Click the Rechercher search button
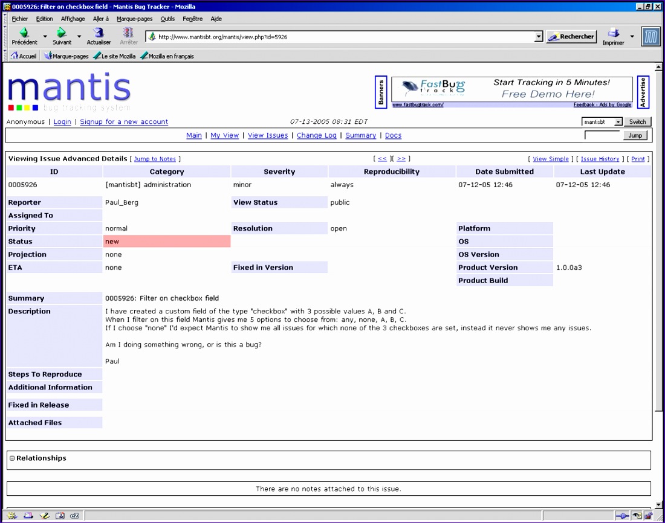The image size is (665, 523). (571, 37)
